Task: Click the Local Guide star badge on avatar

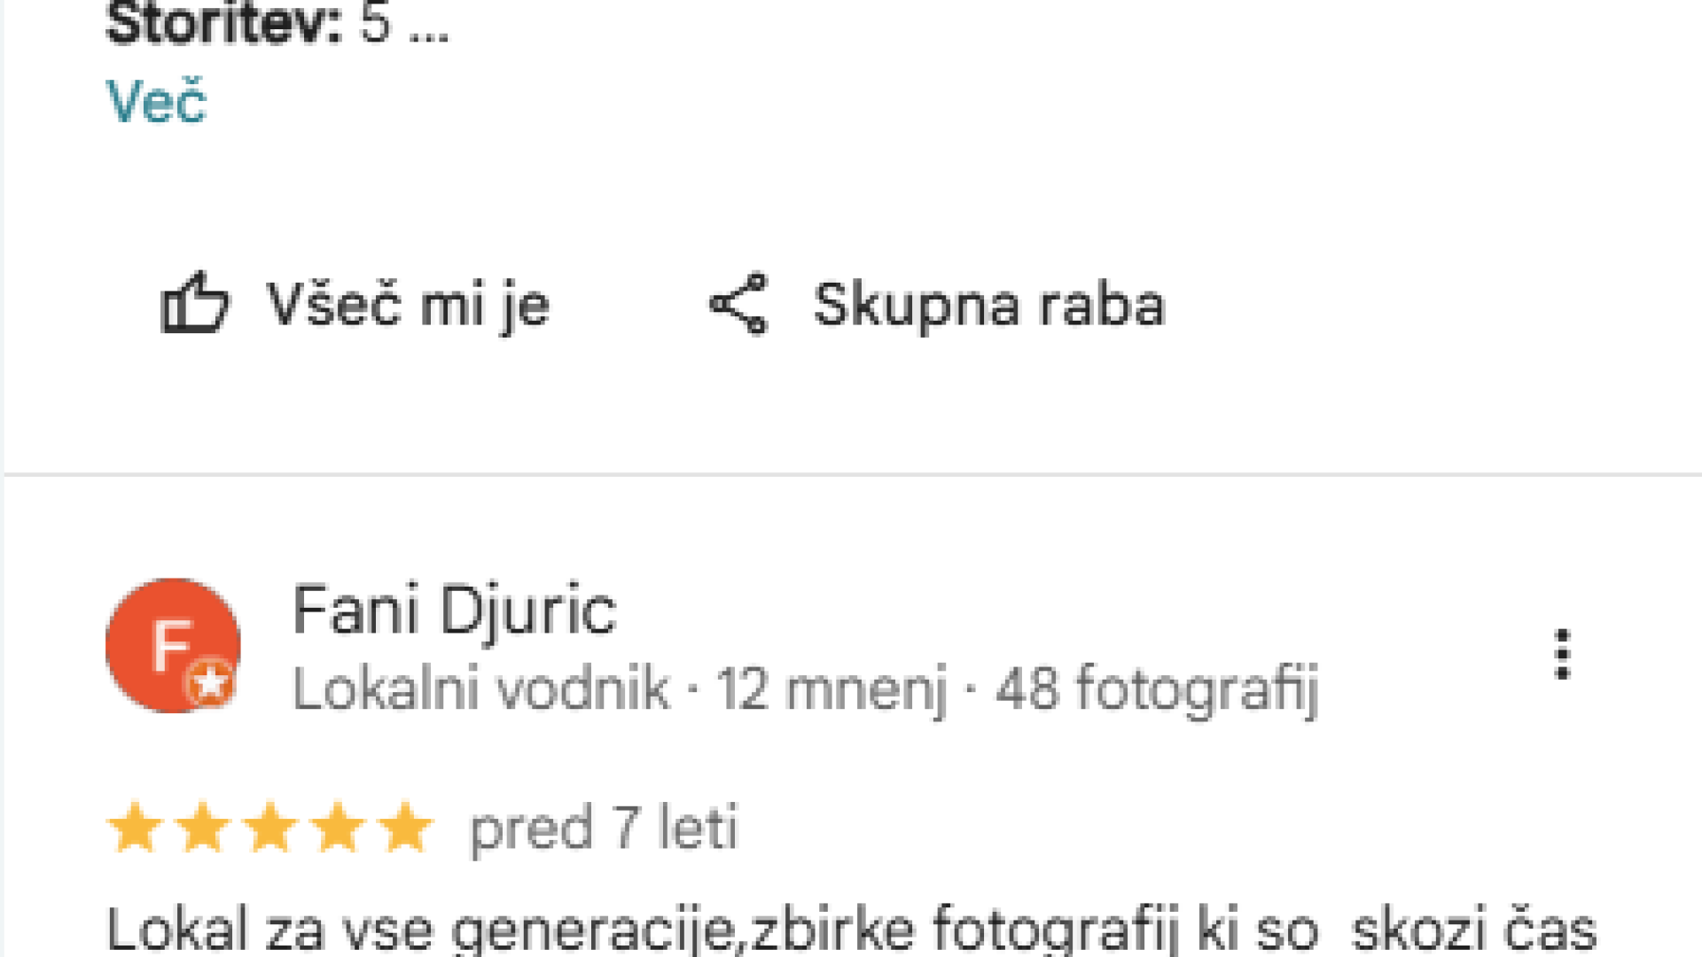Action: [x=210, y=683]
